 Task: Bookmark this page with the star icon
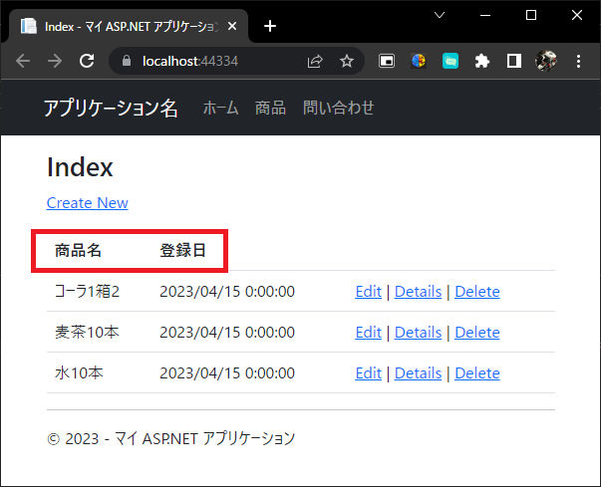(347, 61)
